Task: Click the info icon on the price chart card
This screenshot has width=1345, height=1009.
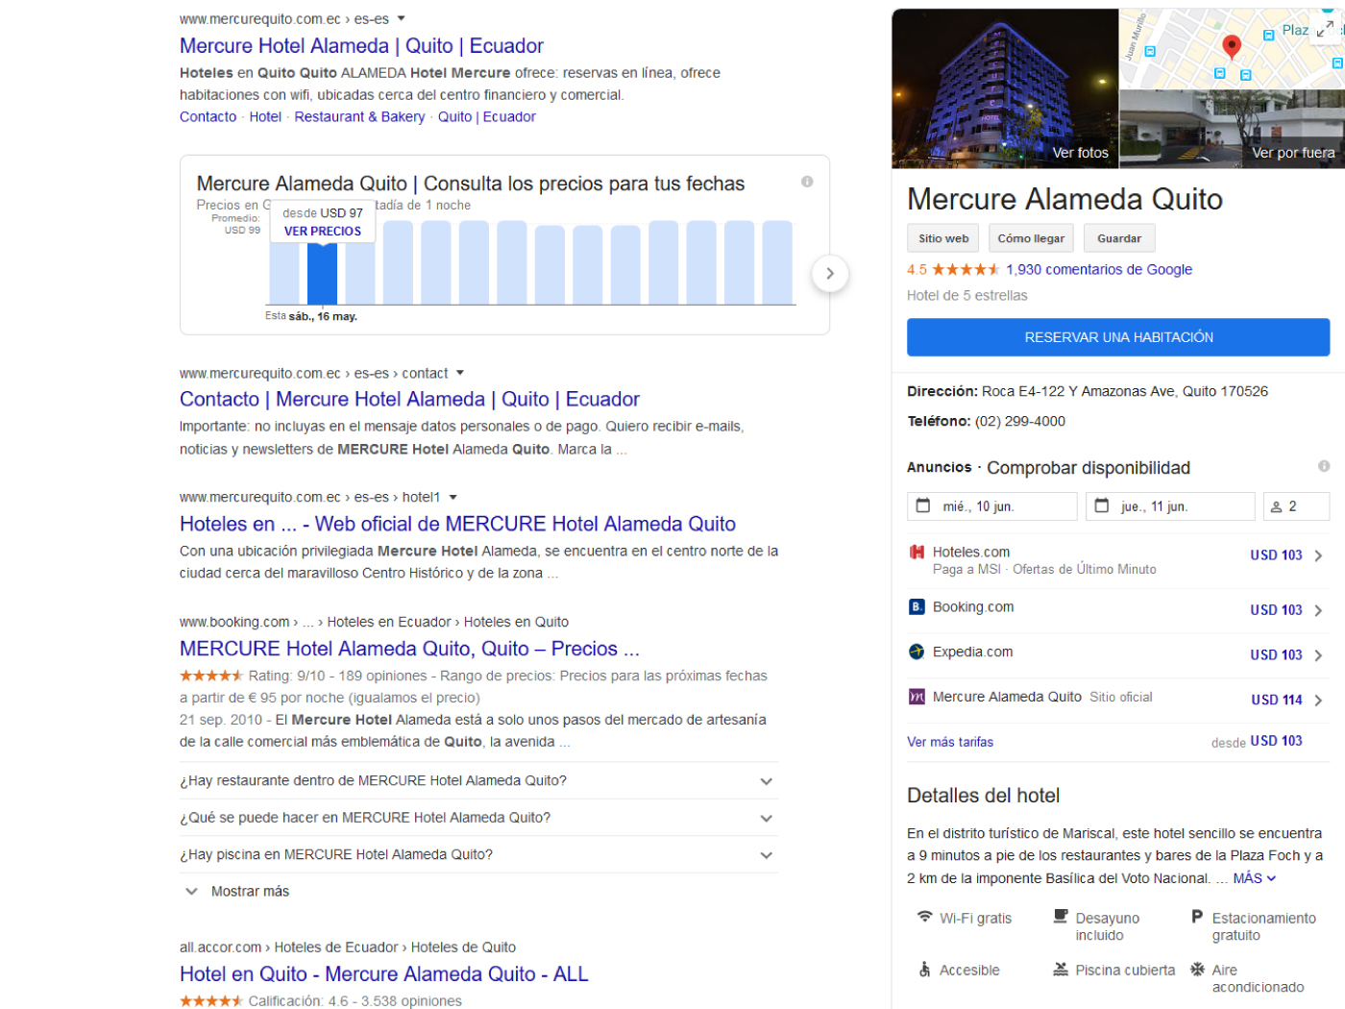Action: point(807,182)
